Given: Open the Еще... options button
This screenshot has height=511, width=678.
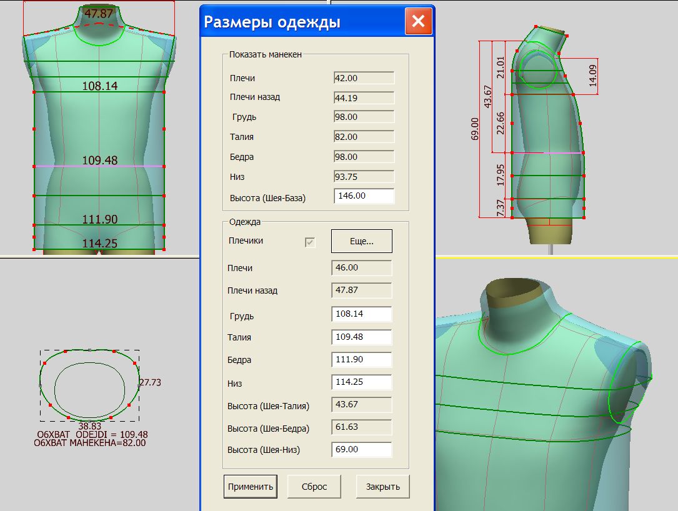Looking at the screenshot, I should (x=361, y=241).
